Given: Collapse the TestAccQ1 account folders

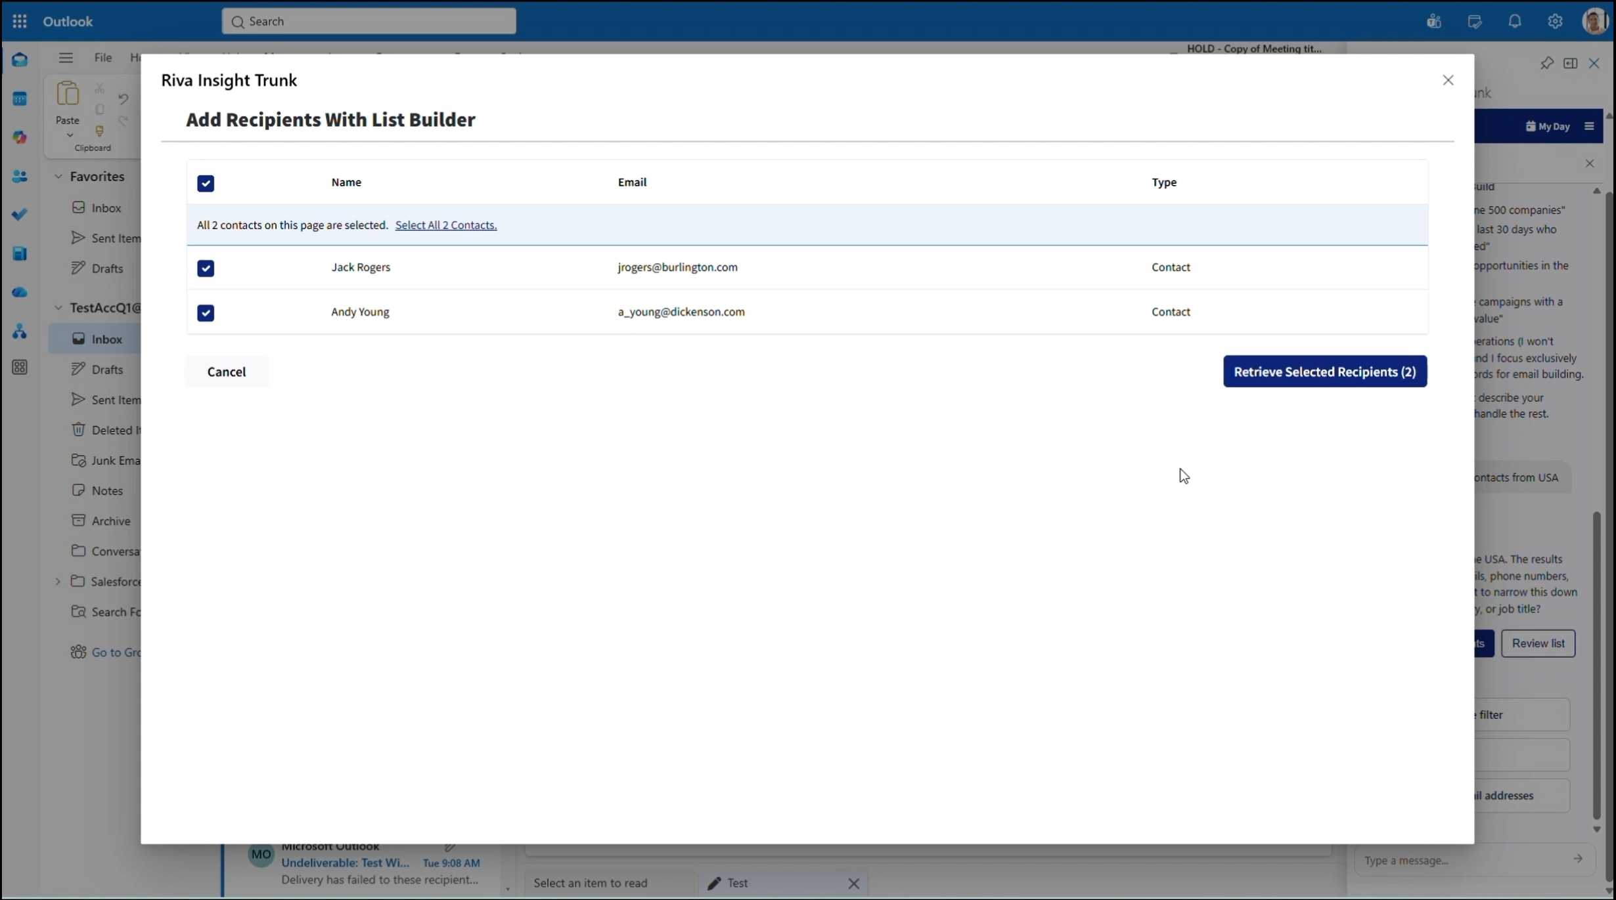Looking at the screenshot, I should coord(58,307).
